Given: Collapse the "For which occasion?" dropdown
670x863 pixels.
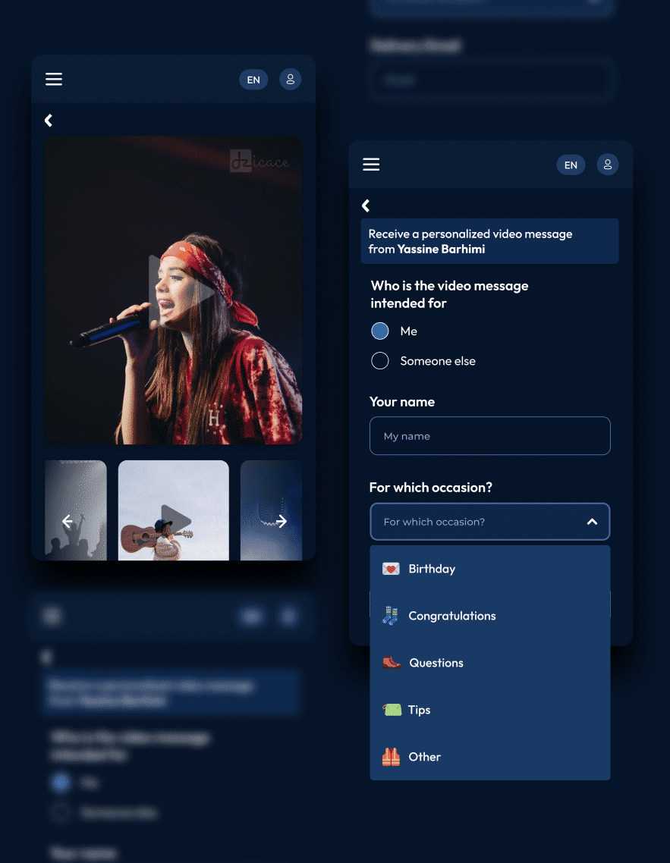Looking at the screenshot, I should 592,522.
